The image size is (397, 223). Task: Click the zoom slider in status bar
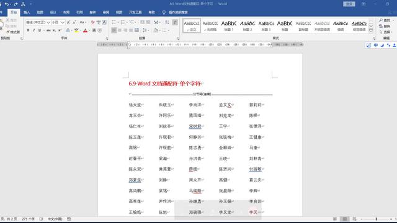[x=377, y=219]
